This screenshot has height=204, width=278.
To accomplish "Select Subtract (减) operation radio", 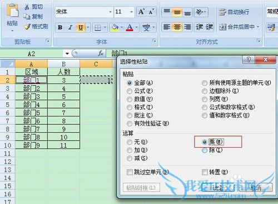I will 130,158.
